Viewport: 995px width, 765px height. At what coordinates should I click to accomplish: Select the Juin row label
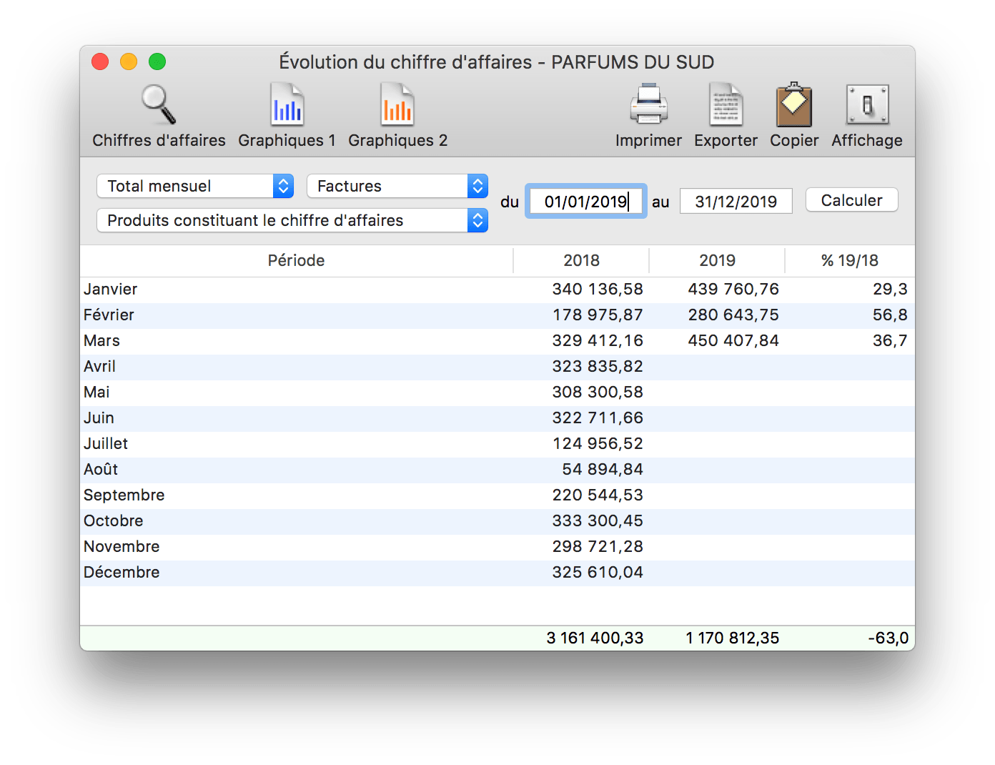99,418
